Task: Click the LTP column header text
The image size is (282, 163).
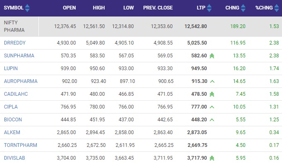Action: (x=201, y=8)
